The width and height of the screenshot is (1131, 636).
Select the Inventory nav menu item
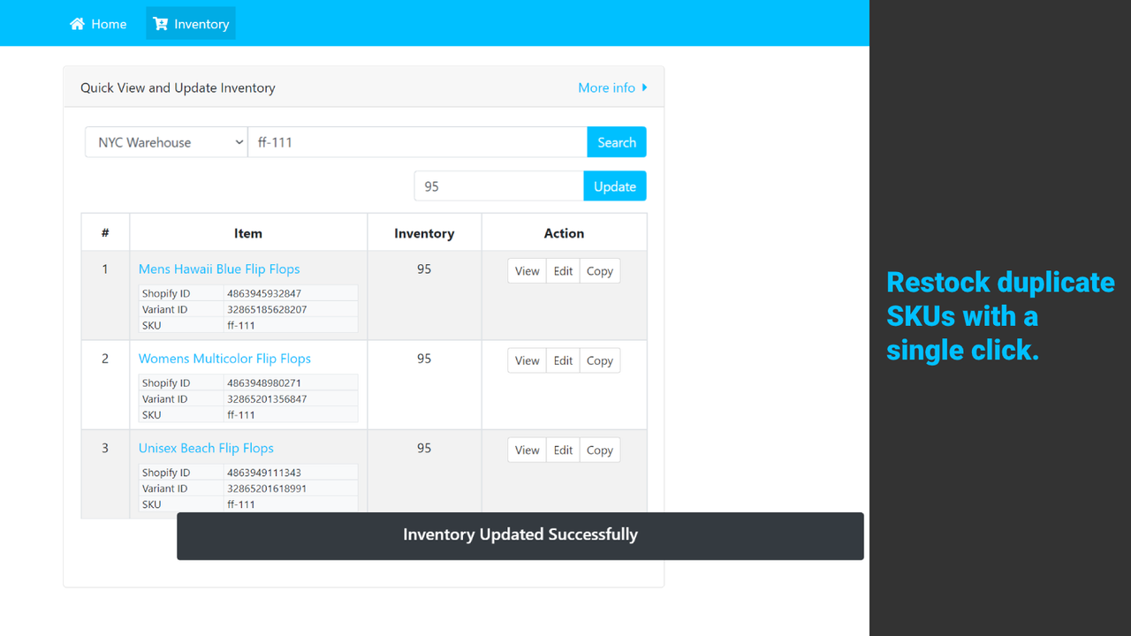click(x=191, y=24)
